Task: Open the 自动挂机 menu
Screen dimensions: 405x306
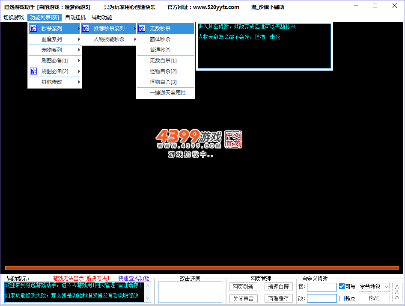Action: point(75,17)
